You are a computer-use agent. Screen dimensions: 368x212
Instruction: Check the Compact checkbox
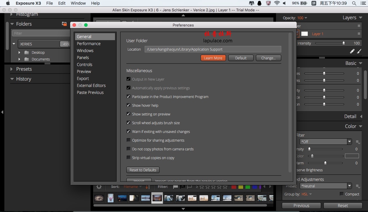(x=342, y=194)
